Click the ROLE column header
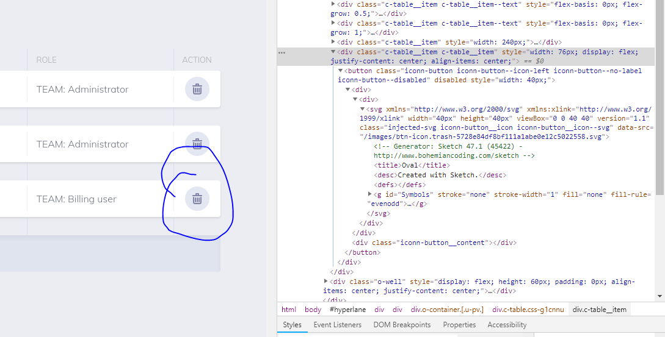Viewport: 665px width, 337px height. tap(46, 60)
